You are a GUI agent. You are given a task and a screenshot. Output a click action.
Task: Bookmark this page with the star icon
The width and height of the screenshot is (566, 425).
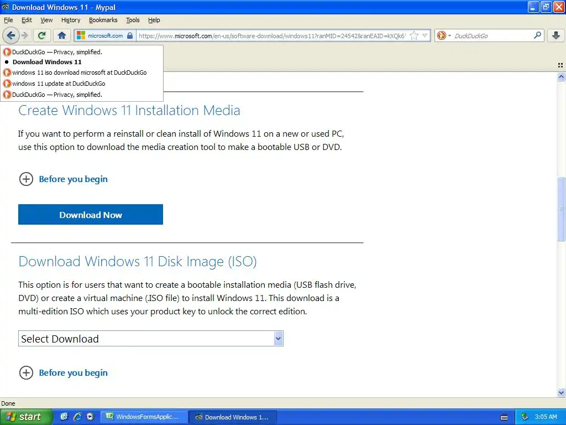pyautogui.click(x=414, y=35)
